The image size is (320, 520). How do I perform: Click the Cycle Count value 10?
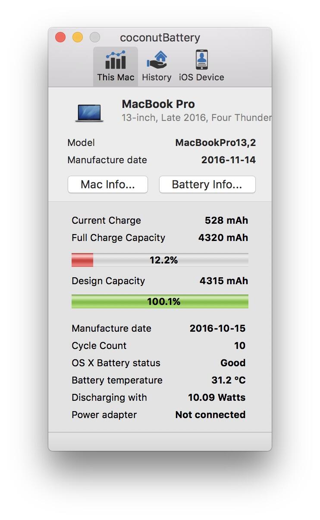click(x=240, y=346)
